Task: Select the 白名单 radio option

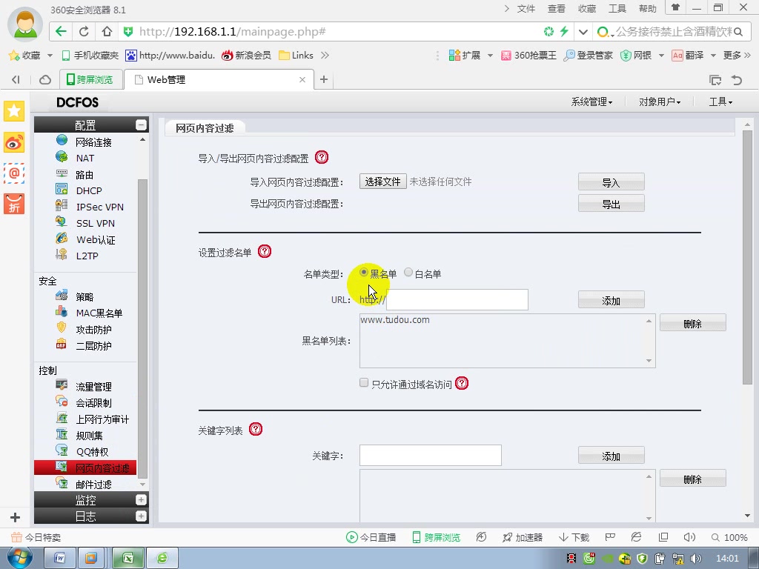Action: 408,273
